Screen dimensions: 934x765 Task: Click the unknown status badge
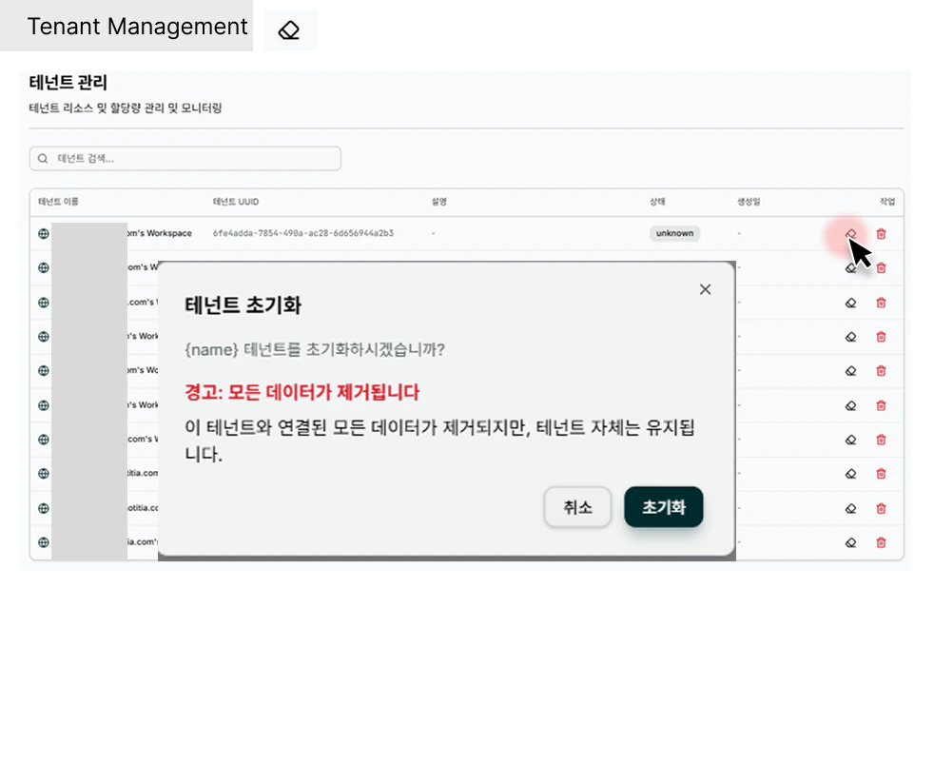[674, 233]
